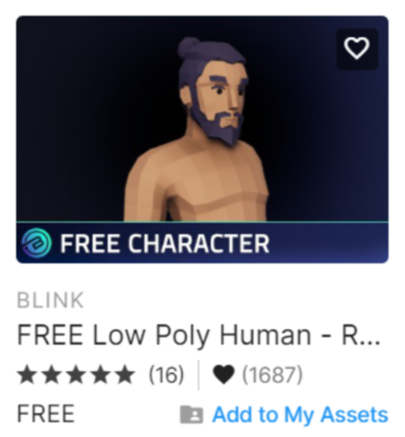Click the black heart favorites icon

coord(224,375)
